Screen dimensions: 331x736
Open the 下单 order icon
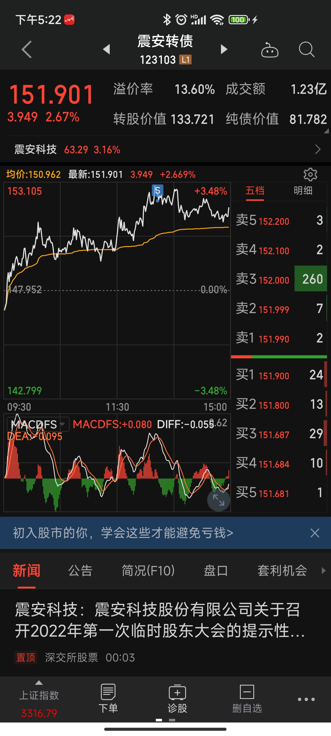point(108,699)
